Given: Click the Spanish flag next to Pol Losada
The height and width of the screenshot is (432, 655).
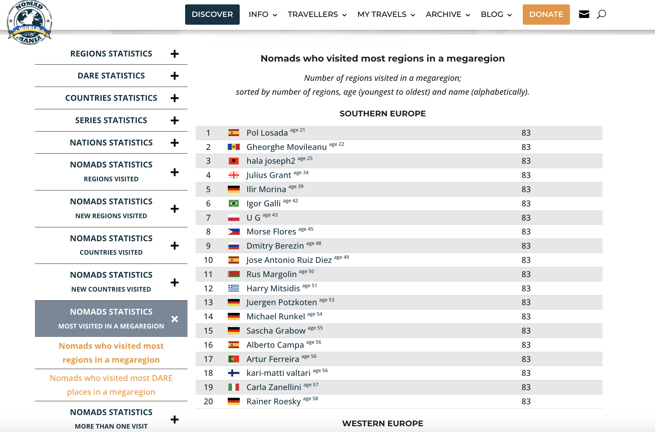Looking at the screenshot, I should point(234,133).
